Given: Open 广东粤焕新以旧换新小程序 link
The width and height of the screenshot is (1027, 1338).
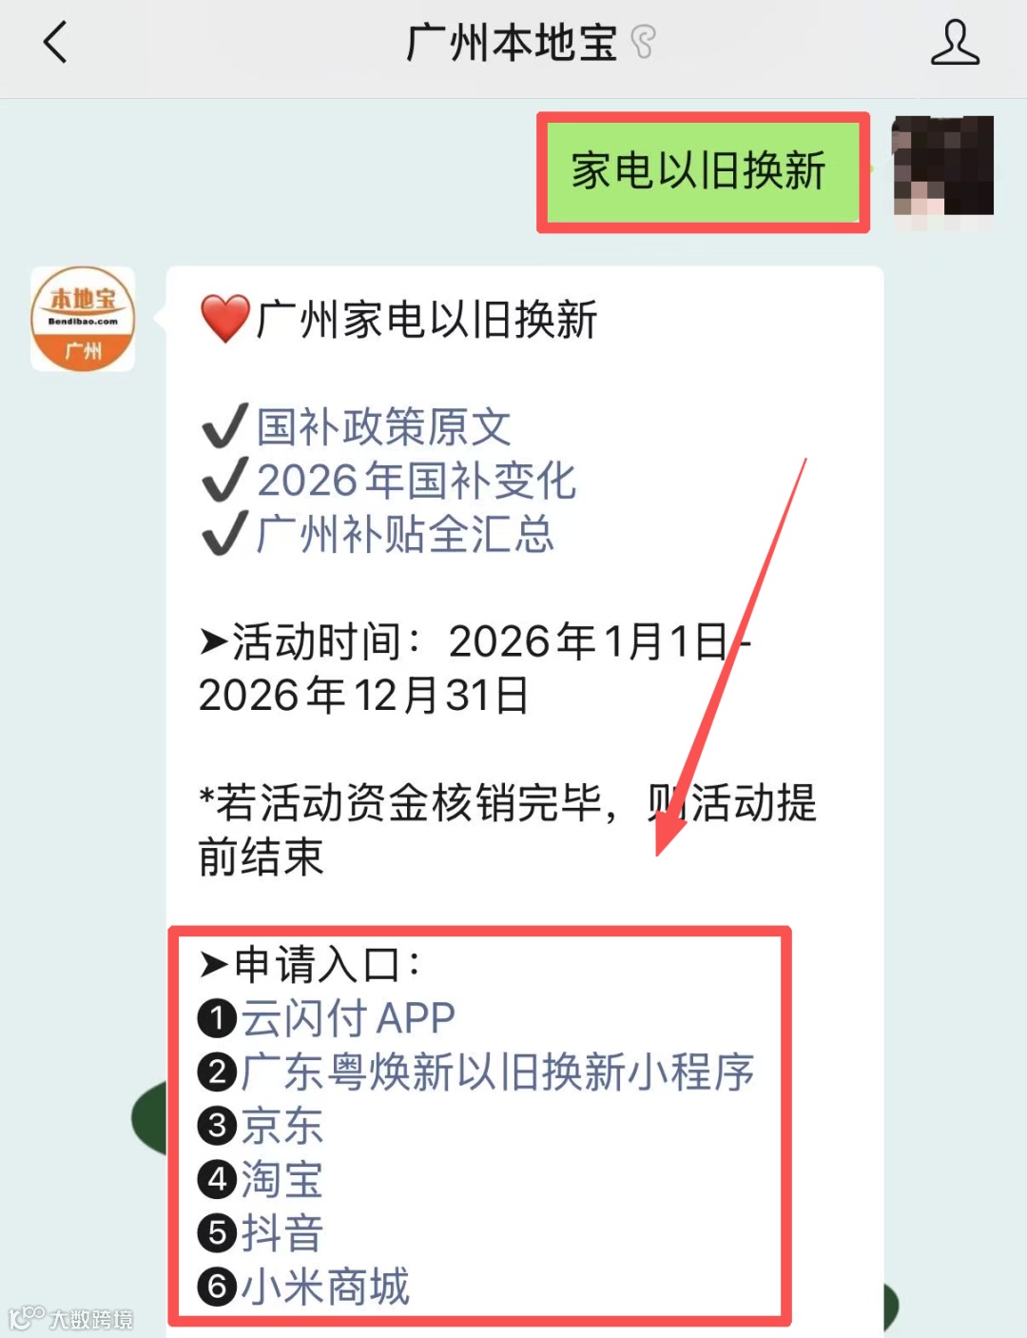Looking at the screenshot, I should pyautogui.click(x=497, y=1072).
